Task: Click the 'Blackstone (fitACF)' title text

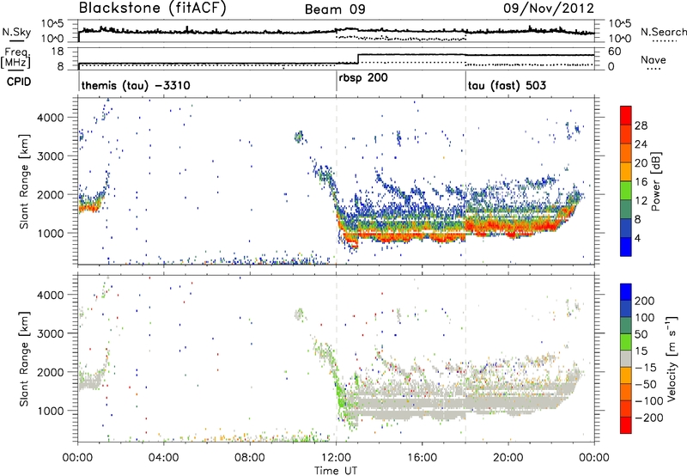Action: coord(153,8)
